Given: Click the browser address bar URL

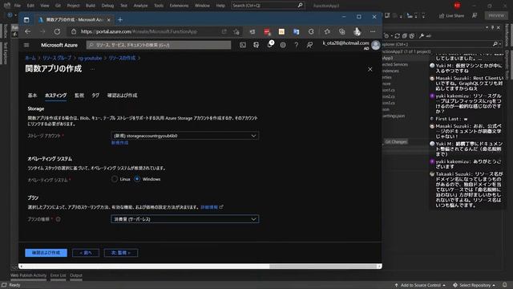Looking at the screenshot, I should 139,31.
